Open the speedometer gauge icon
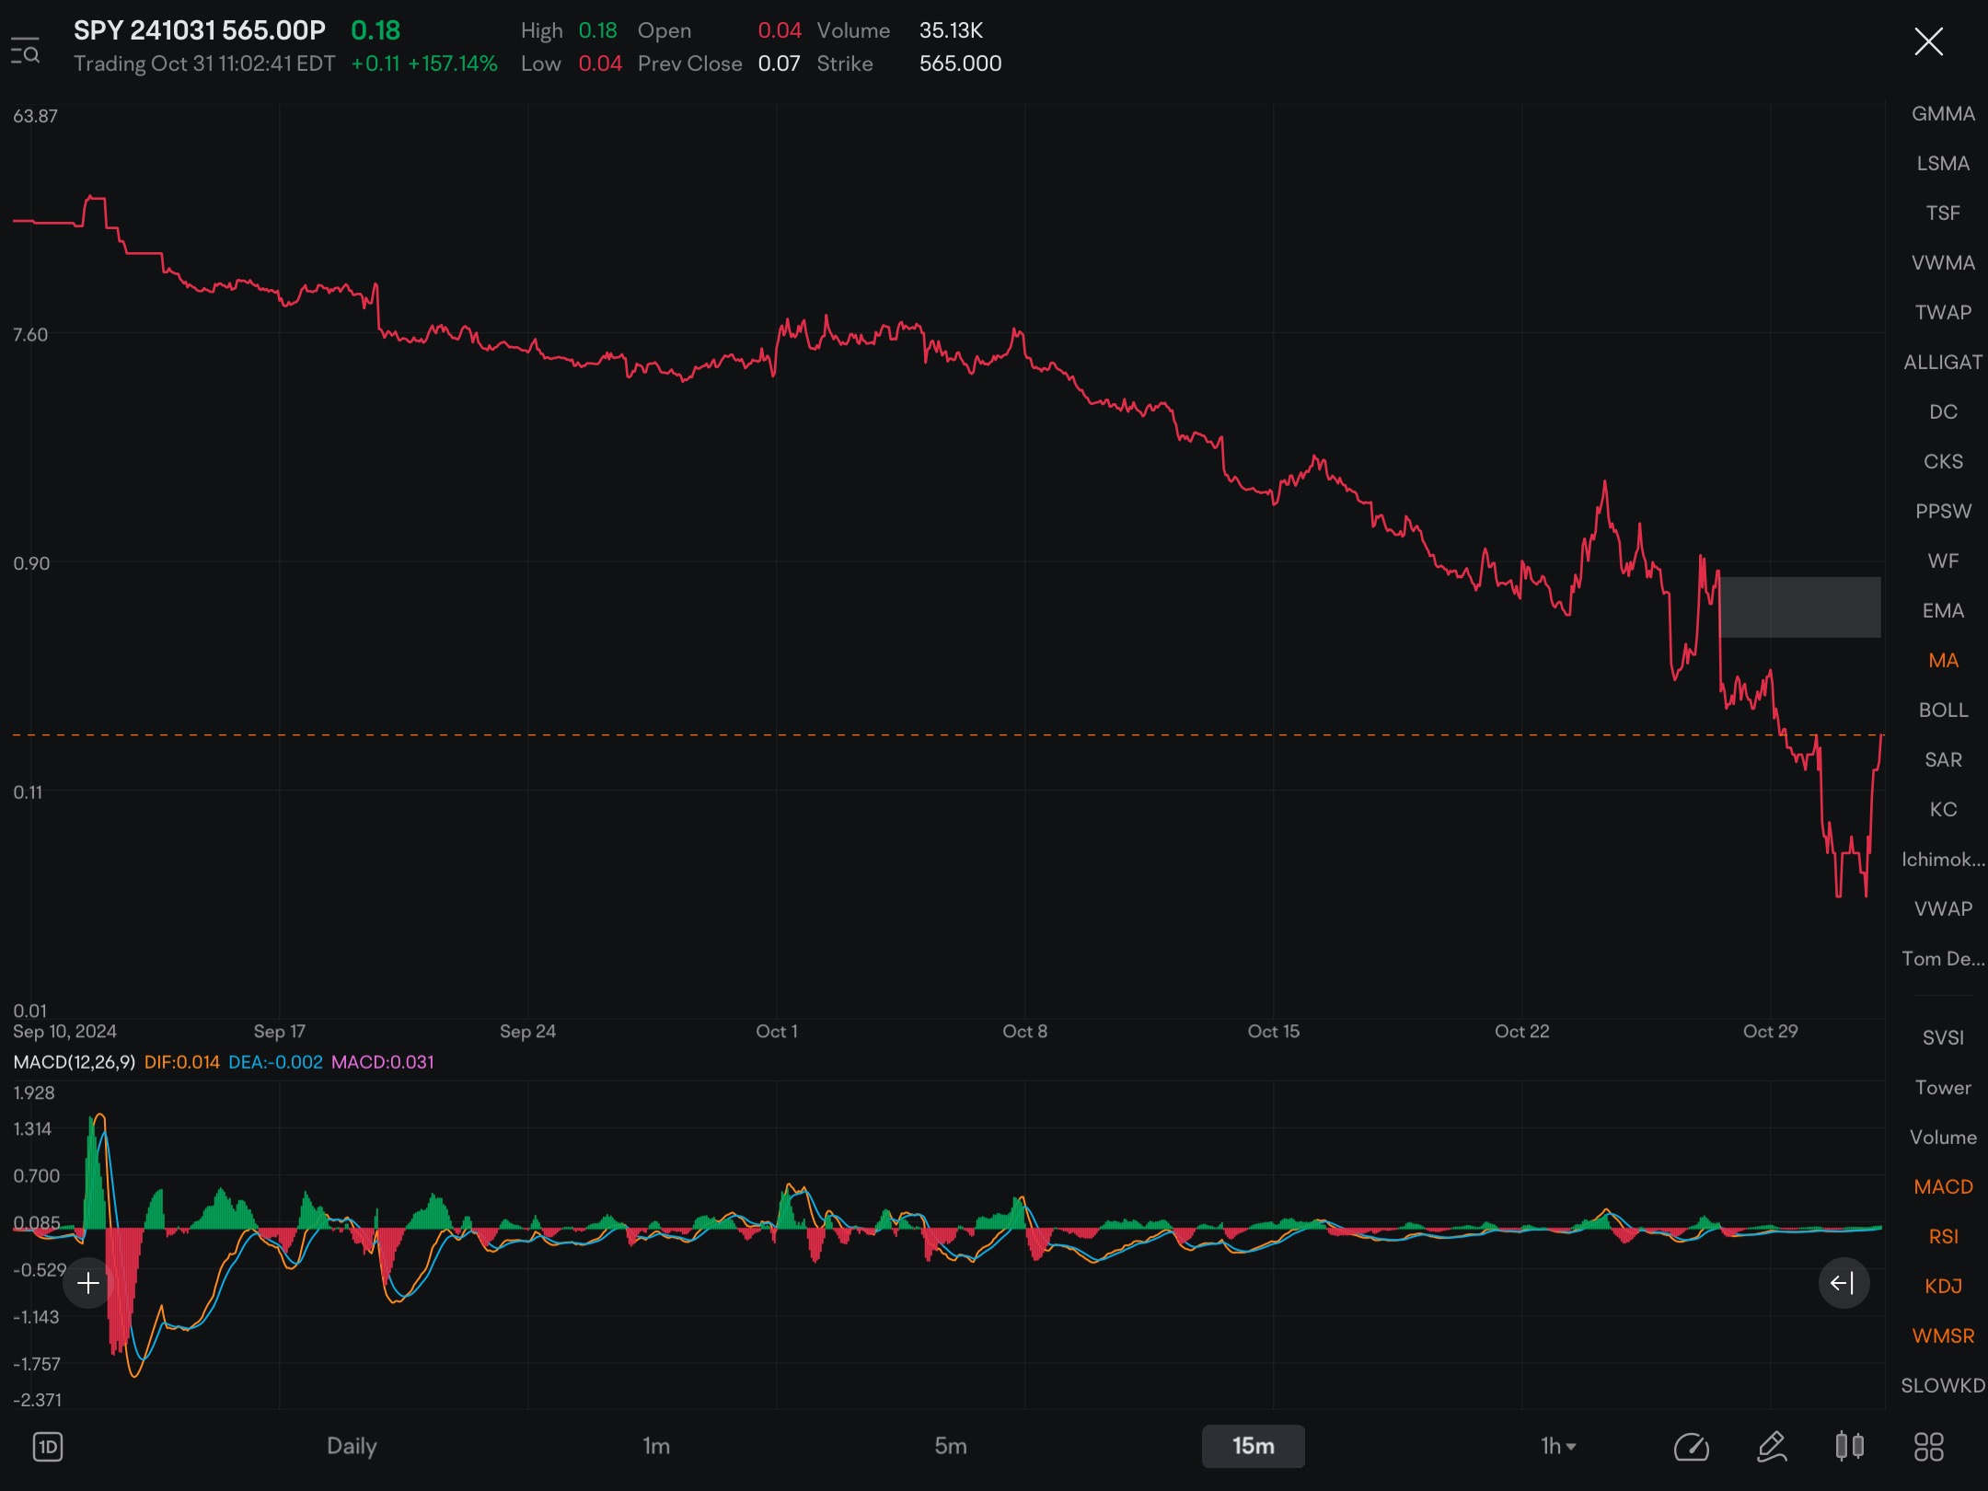1988x1491 pixels. coord(1692,1447)
